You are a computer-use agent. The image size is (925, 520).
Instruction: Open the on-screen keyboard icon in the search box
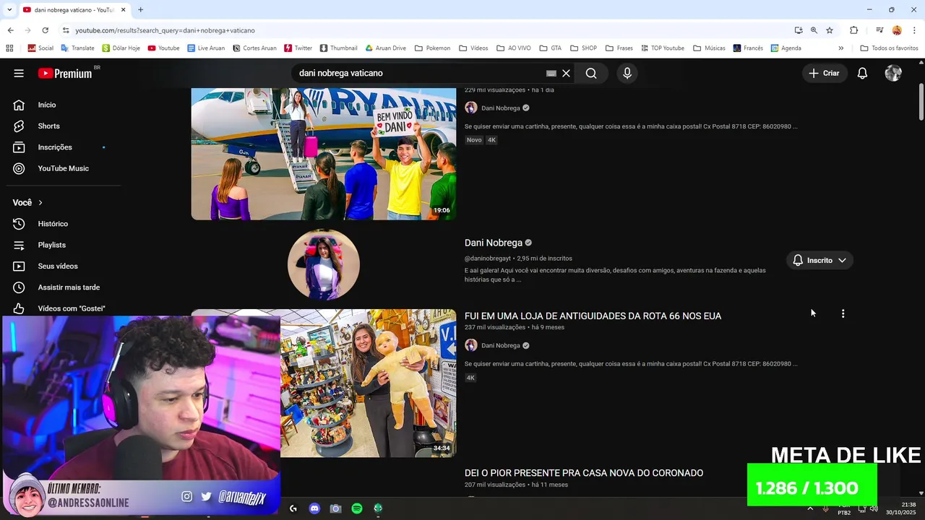click(551, 73)
